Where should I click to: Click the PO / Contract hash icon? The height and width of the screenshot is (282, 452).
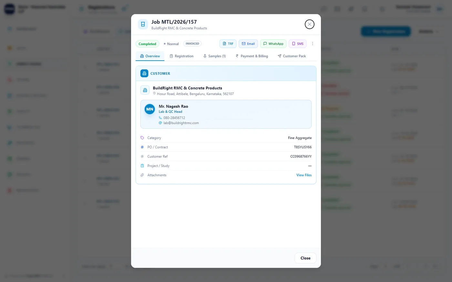click(x=142, y=147)
